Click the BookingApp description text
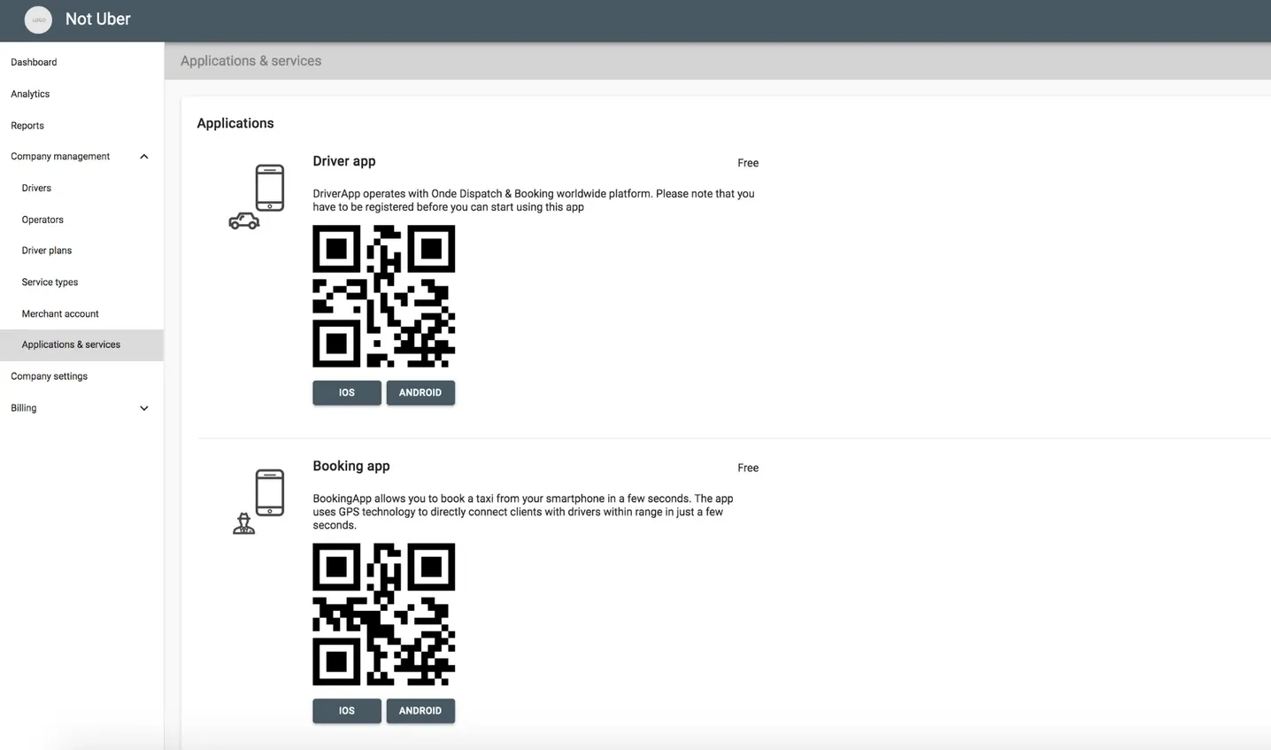1271x750 pixels. 523,512
